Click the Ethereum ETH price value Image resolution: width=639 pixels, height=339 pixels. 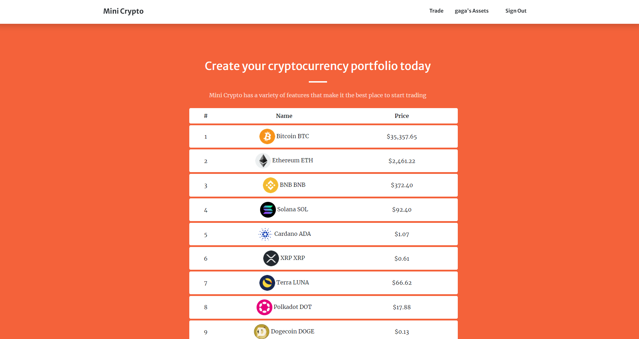(401, 161)
